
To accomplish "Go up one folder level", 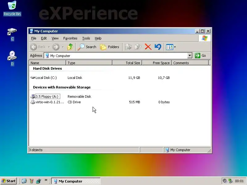I will pyautogui.click(x=70, y=47).
